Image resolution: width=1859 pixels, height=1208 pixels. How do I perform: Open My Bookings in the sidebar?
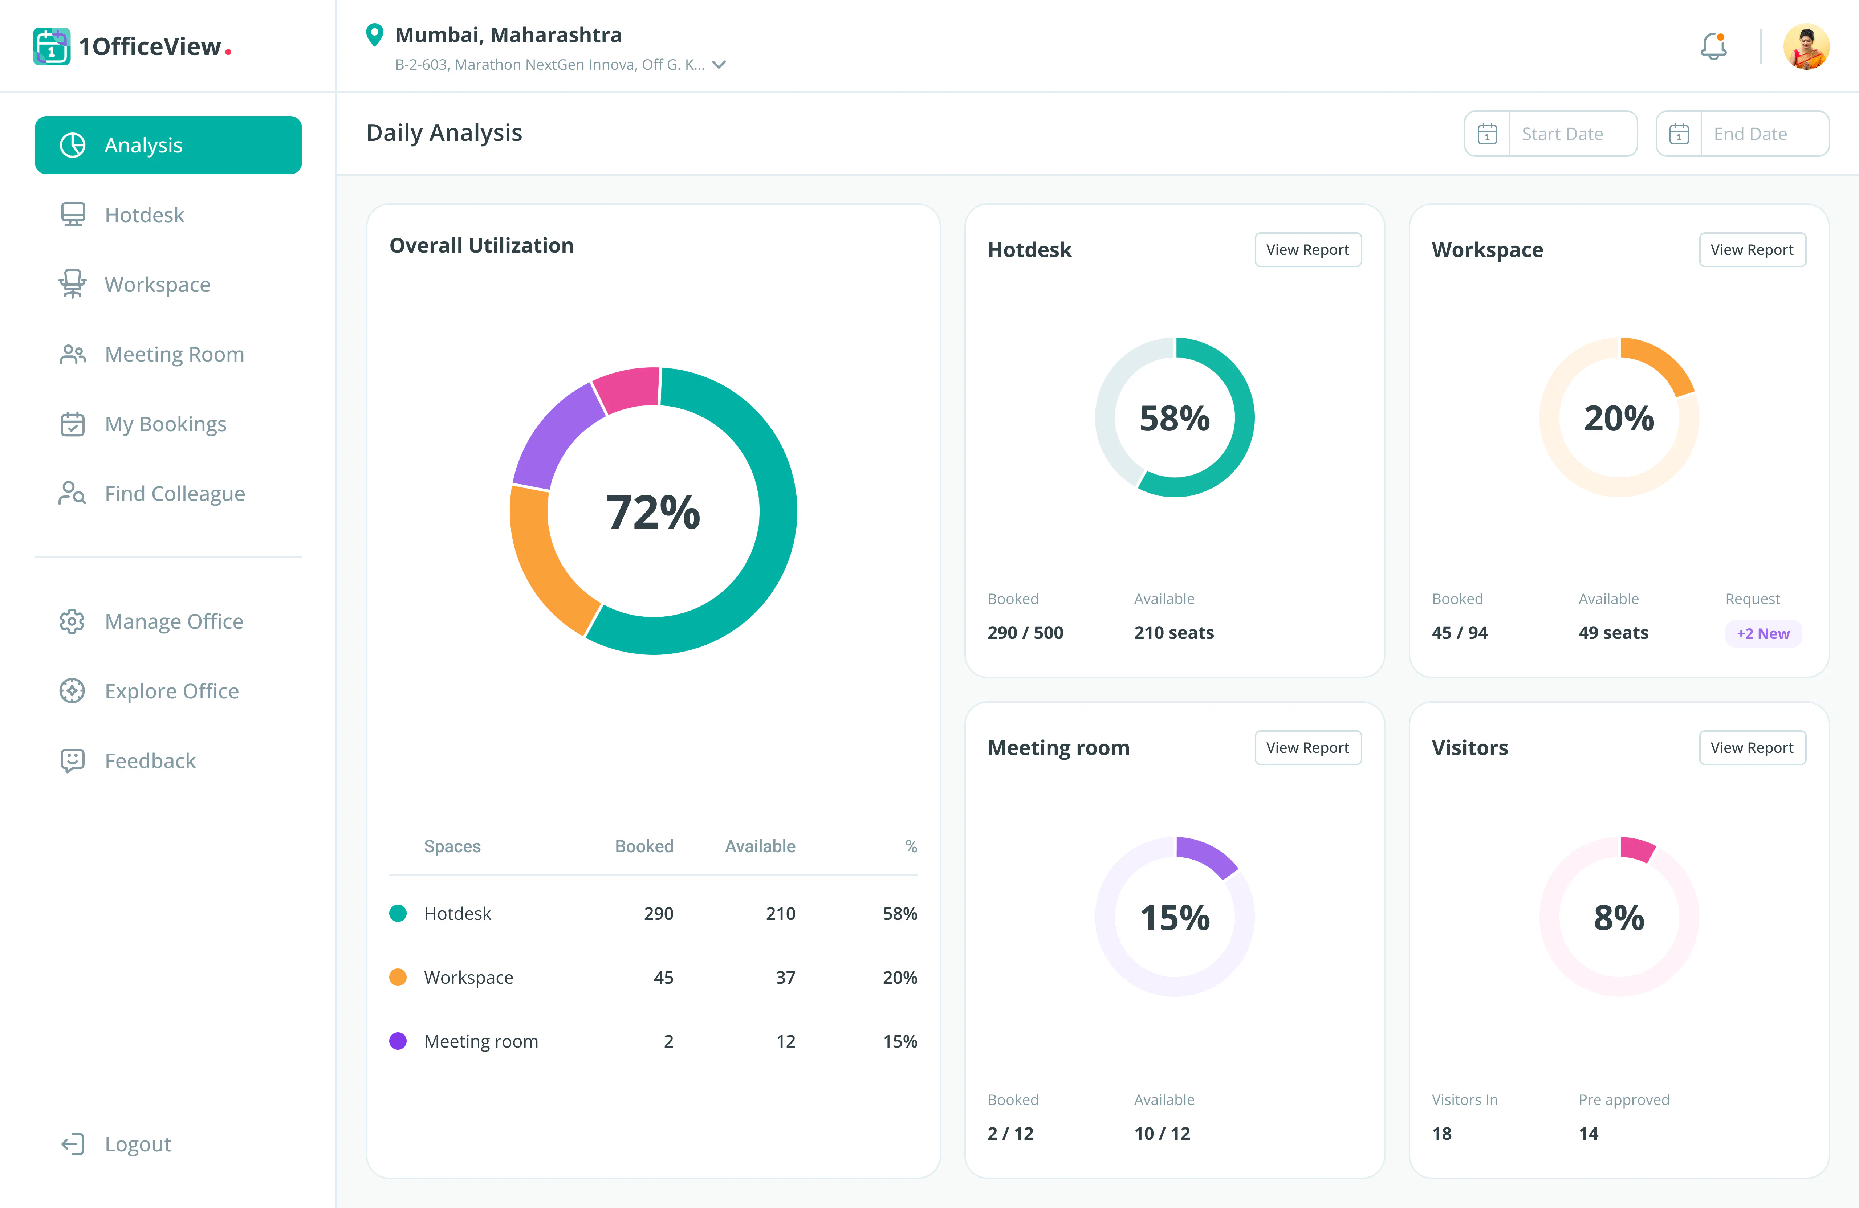point(143,424)
